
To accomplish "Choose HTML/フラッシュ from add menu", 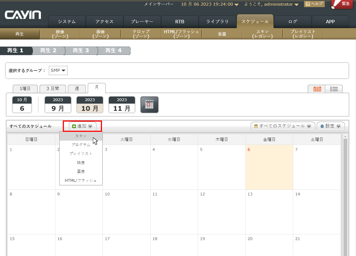I will (81, 180).
